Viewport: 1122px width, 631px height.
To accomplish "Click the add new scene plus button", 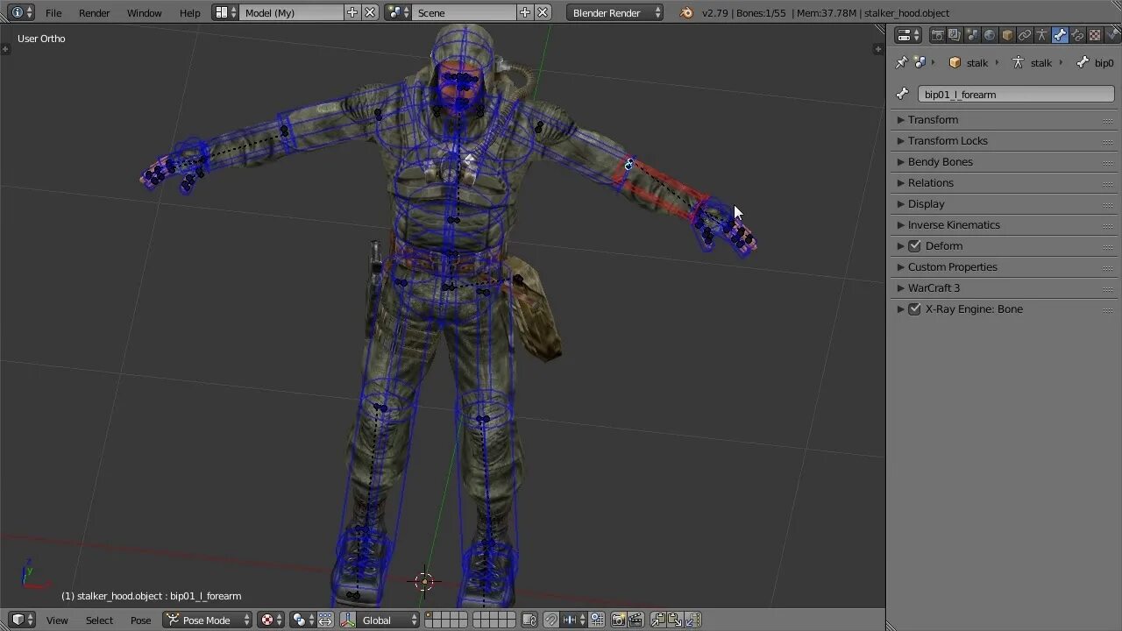I will tap(524, 13).
